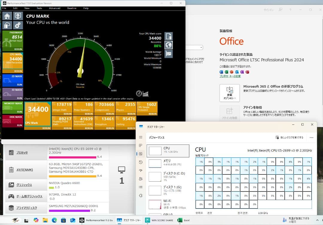Click the globe world comparison icon

[169, 45]
